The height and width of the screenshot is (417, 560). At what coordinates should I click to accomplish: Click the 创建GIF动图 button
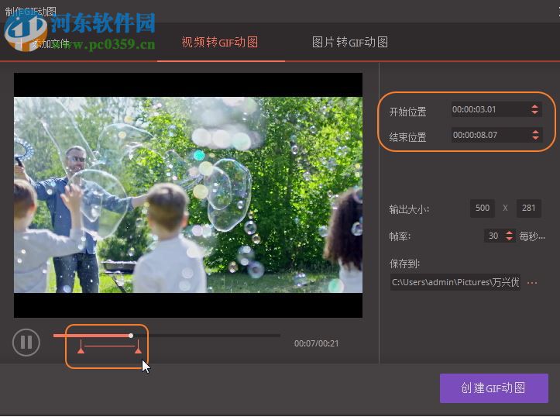click(x=494, y=388)
